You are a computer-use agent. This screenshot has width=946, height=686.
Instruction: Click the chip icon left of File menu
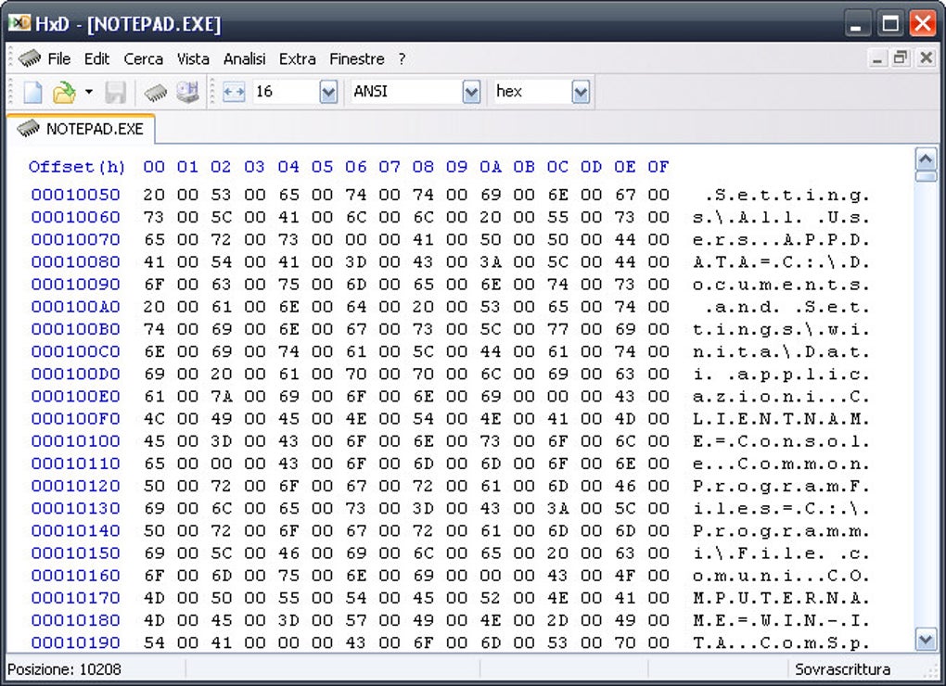click(x=29, y=58)
